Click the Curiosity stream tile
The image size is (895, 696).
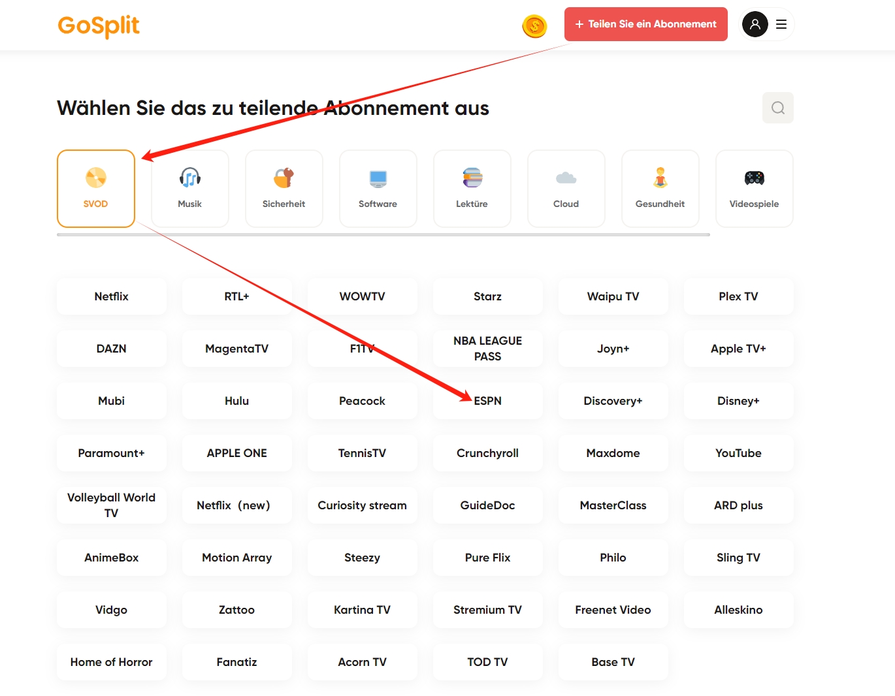point(363,505)
